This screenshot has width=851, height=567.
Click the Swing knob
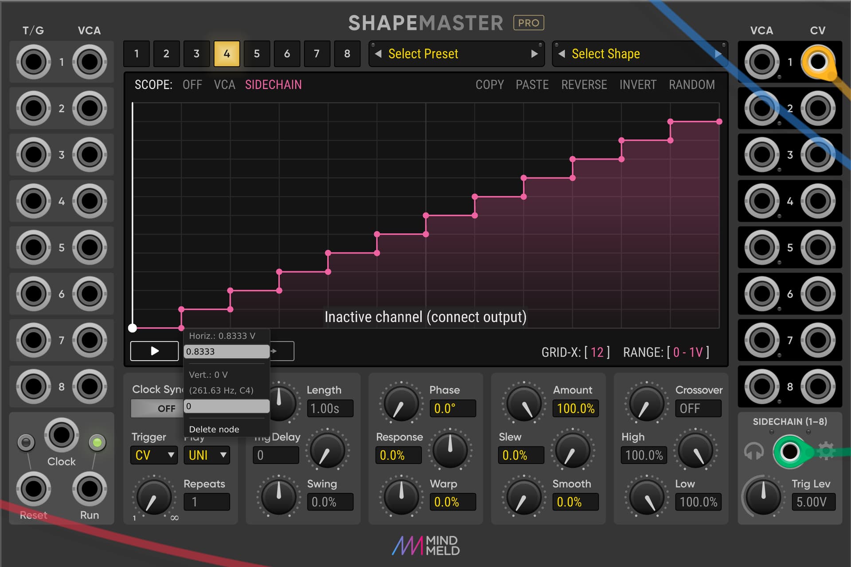(x=279, y=497)
